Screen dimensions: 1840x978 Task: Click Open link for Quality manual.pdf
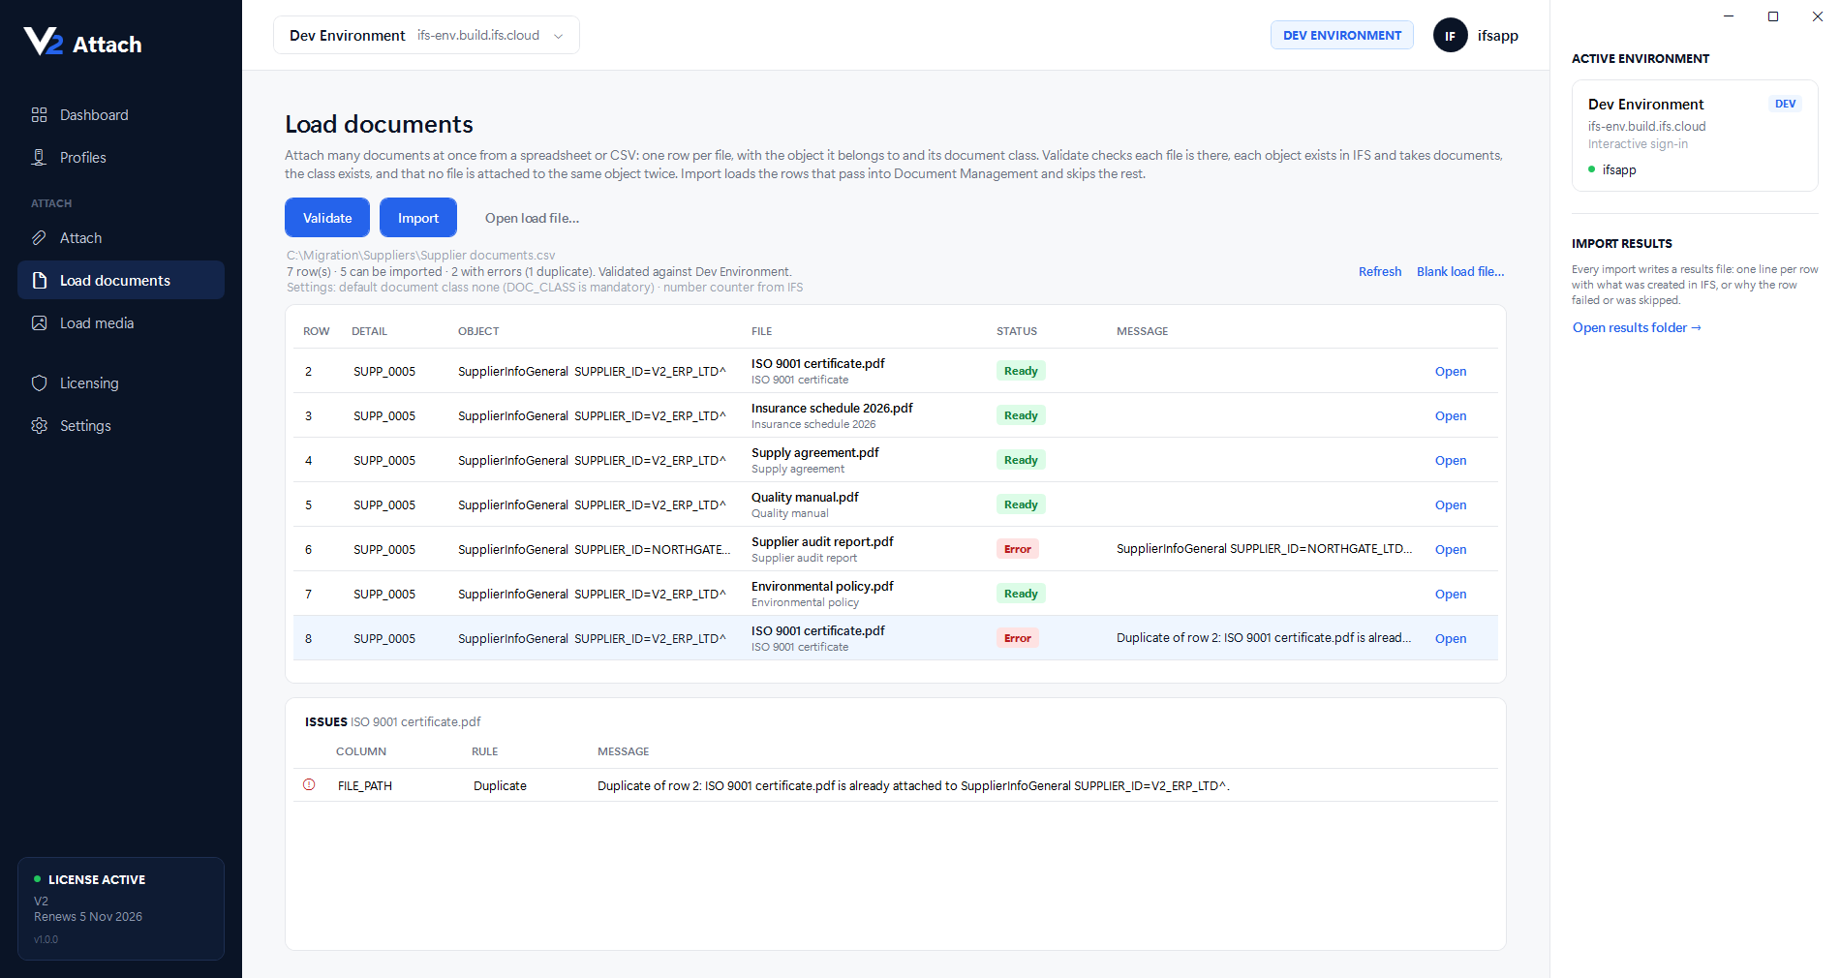coord(1451,505)
